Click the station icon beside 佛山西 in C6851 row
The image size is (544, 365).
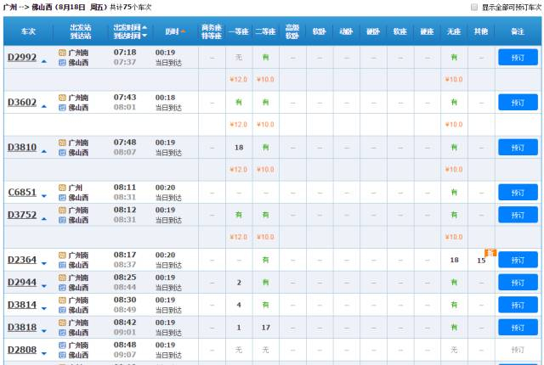click(62, 198)
